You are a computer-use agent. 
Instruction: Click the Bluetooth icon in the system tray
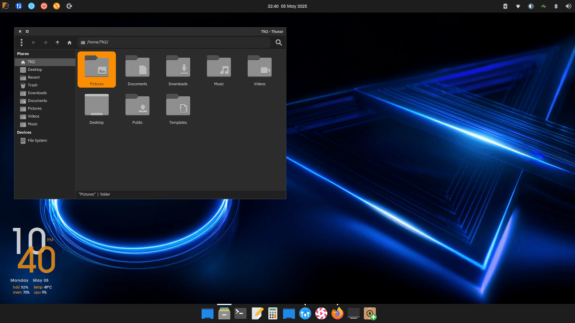tap(556, 6)
